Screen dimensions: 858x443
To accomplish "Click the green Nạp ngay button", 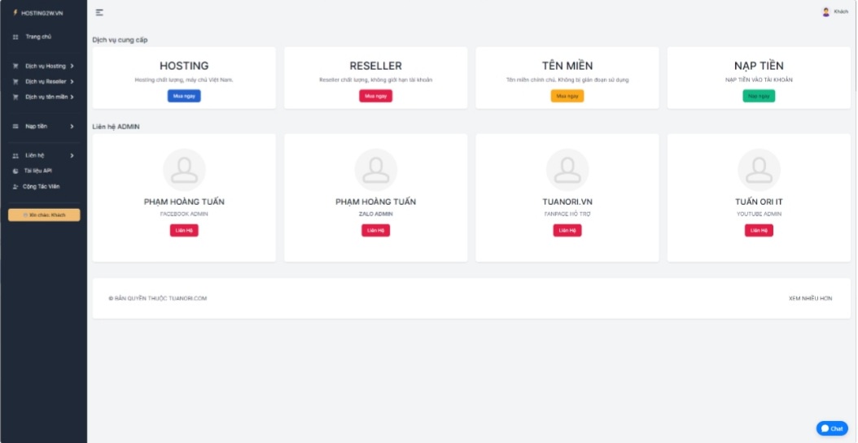I will (758, 96).
